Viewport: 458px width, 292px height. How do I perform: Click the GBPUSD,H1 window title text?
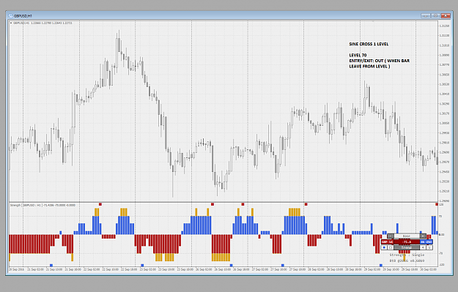pos(23,16)
